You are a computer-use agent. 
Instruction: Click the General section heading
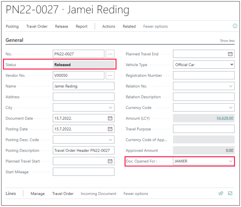tap(14, 40)
